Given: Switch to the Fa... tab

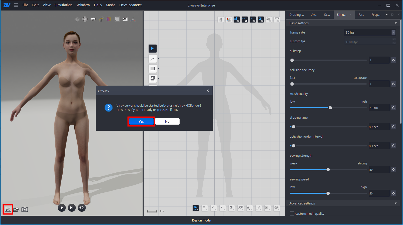Looking at the screenshot, I should pos(361,15).
